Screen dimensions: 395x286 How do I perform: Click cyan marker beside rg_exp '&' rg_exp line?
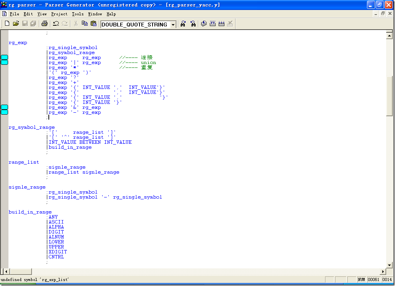pos(5,107)
